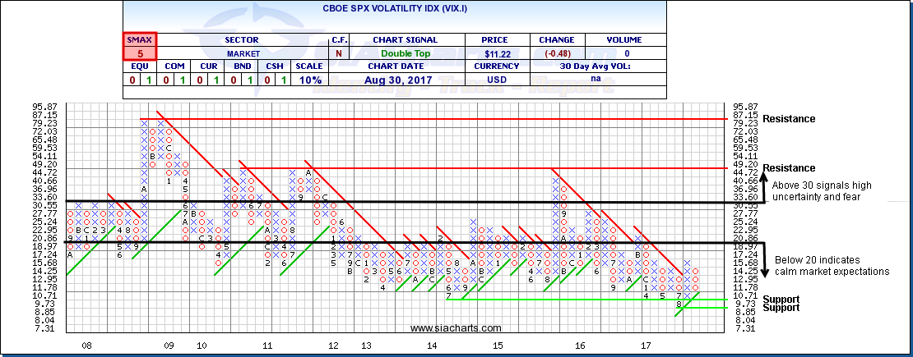
Task: Click the top Resistance label
Action: tap(789, 119)
